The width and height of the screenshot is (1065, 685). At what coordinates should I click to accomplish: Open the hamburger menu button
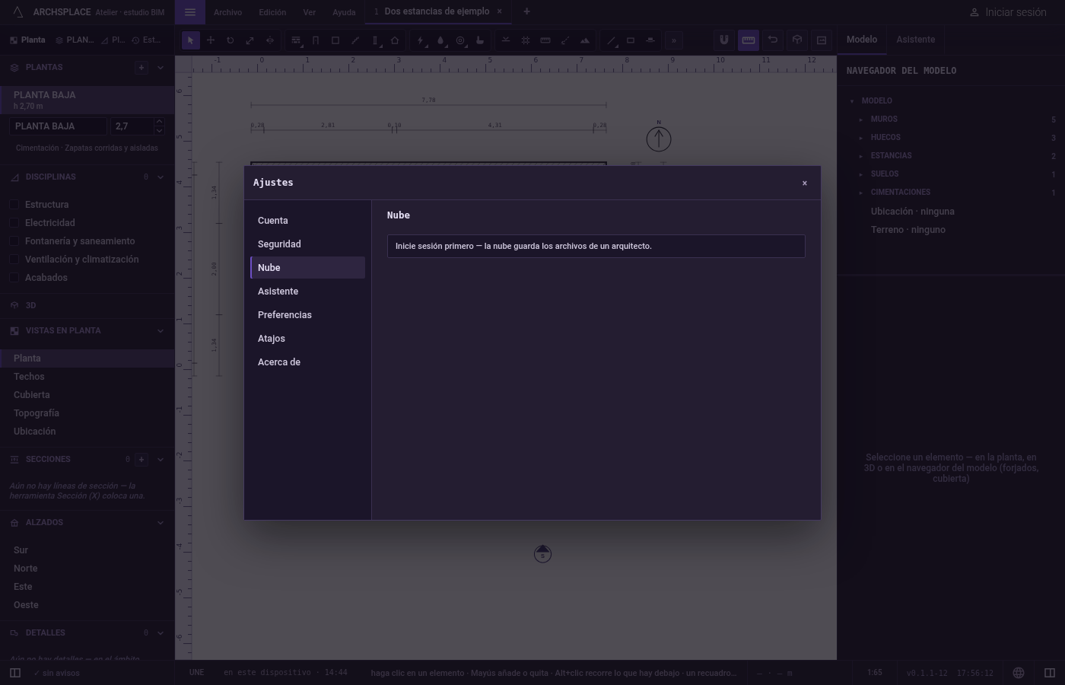point(190,12)
